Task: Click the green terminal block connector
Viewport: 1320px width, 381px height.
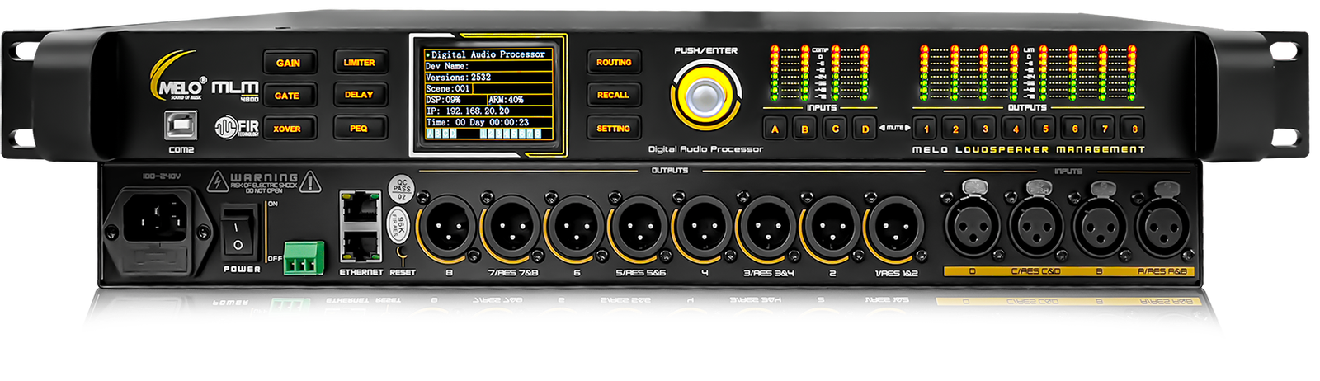Action: pos(304,259)
